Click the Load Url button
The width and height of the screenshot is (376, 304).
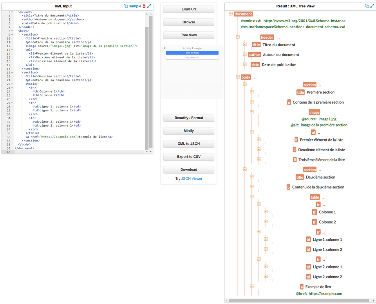(x=189, y=9)
